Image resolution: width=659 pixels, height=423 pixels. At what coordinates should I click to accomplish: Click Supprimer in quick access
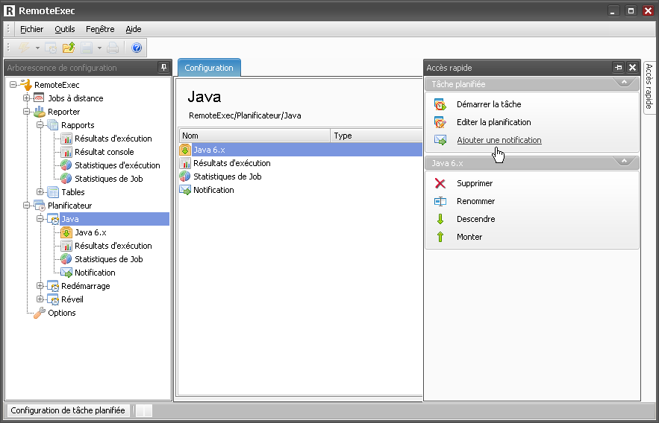(475, 183)
